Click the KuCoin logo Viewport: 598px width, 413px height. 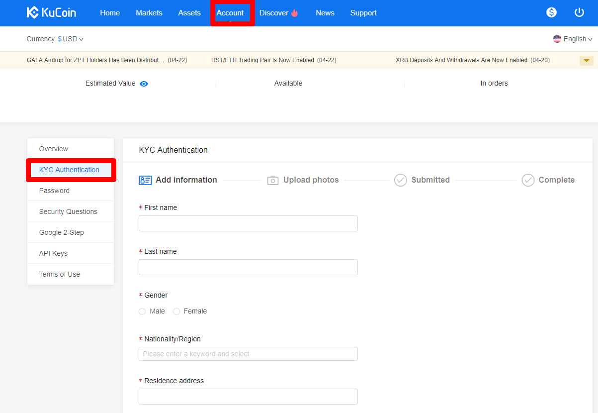coord(51,12)
